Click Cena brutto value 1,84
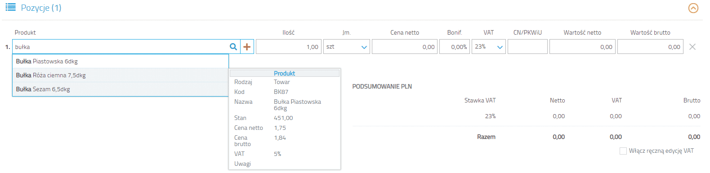The image size is (710, 173). pos(280,138)
